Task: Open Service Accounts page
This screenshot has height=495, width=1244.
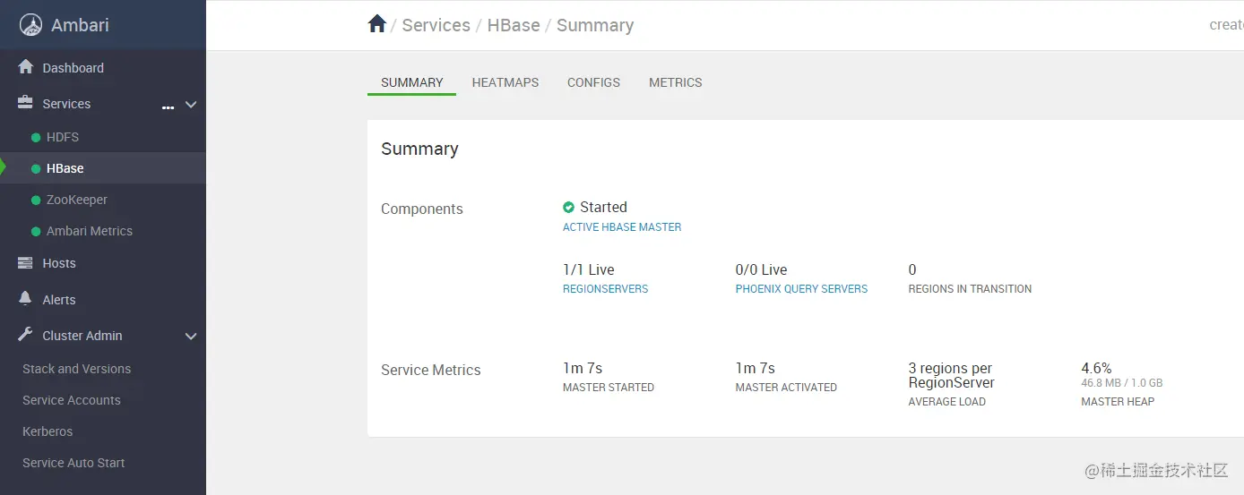Action: pyautogui.click(x=72, y=400)
